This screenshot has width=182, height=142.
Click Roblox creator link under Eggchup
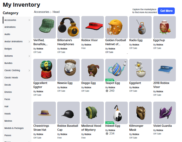(160, 45)
